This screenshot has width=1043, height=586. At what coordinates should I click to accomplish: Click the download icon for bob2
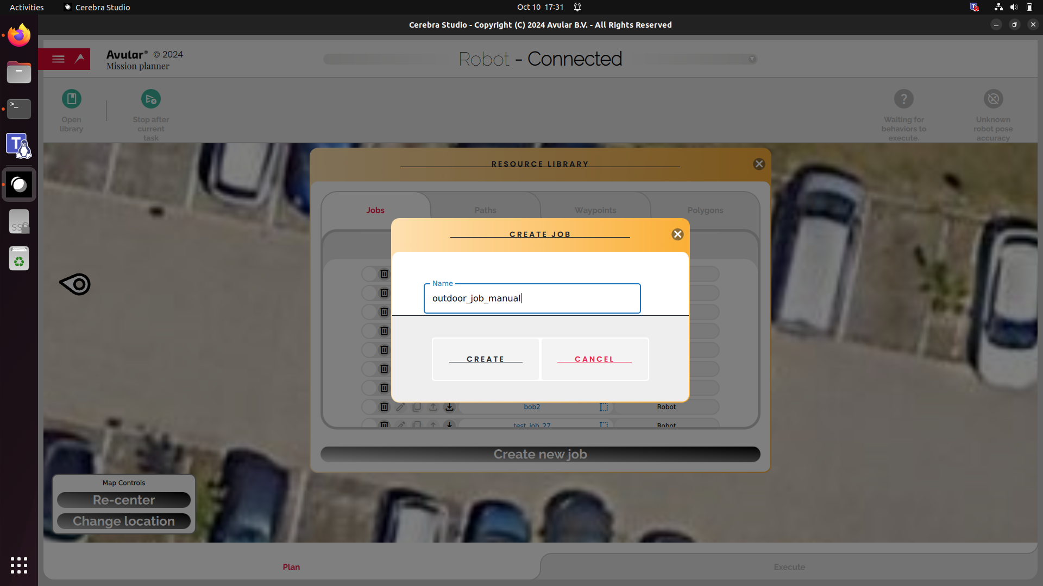coord(449,407)
